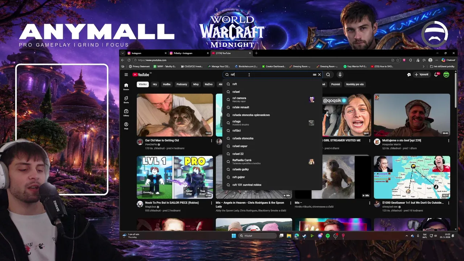Open Discord from the taskbar

pos(320,236)
